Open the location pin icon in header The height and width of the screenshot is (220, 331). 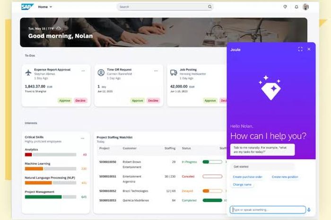[x=285, y=7]
